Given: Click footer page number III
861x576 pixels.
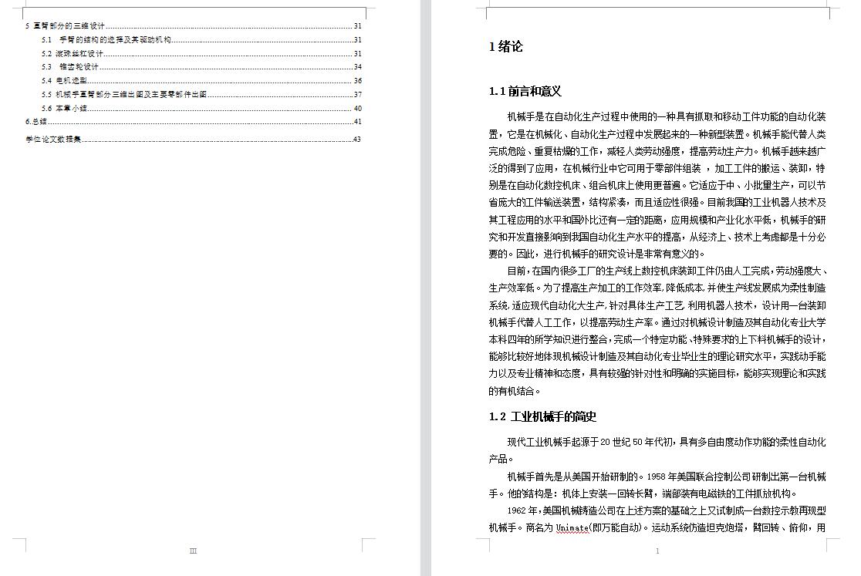Looking at the screenshot, I should (x=194, y=551).
